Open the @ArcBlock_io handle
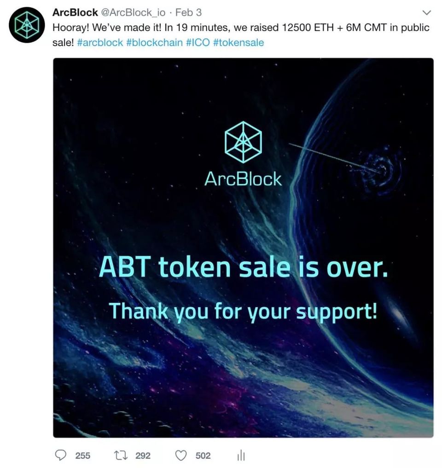 (133, 12)
